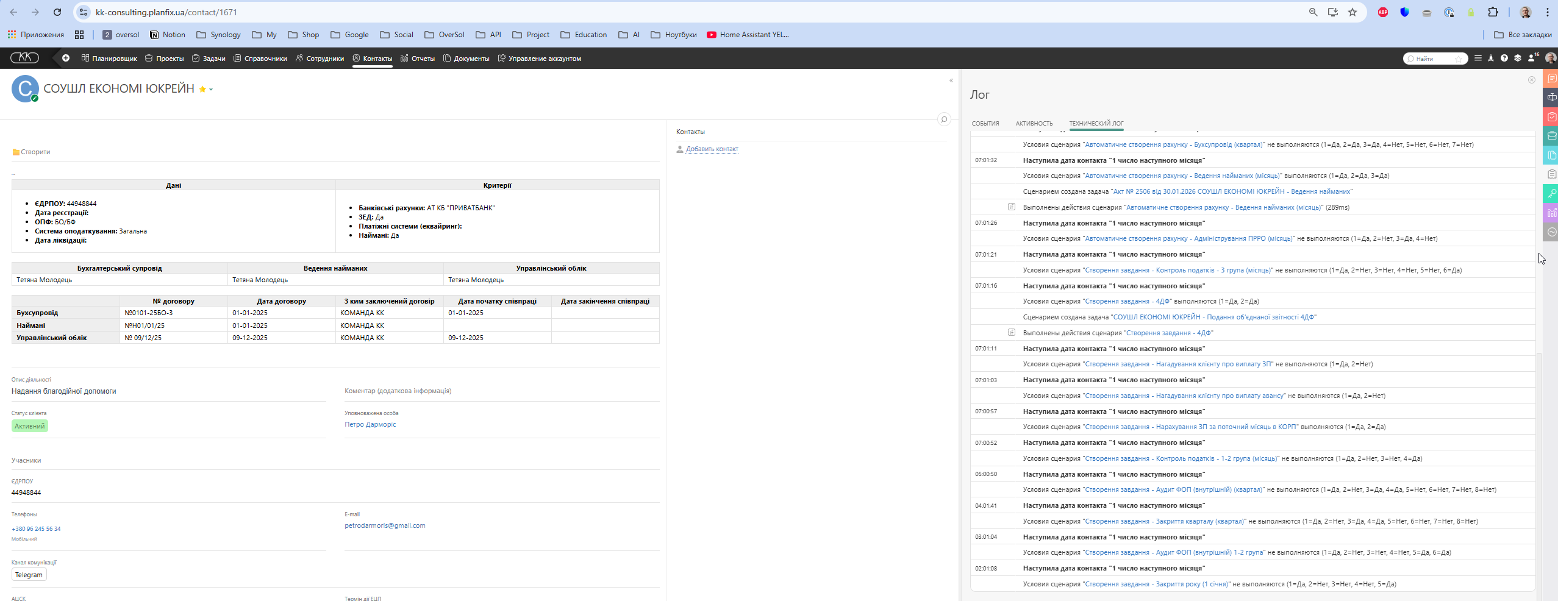Call the +380 96 245 56 34 phone link

tap(36, 529)
